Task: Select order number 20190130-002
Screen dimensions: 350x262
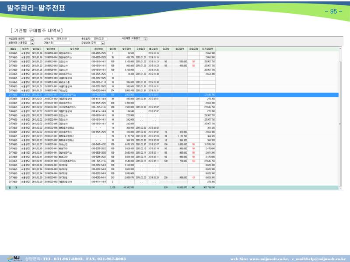Action: pyautogui.click(x=51, y=74)
